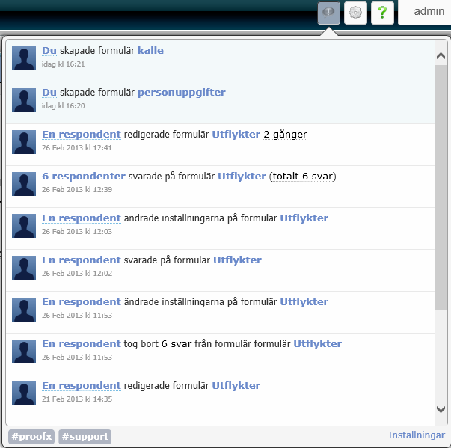This screenshot has height=448, width=451.
Task: Open the 'personuppgifter' form link
Action: (x=181, y=92)
